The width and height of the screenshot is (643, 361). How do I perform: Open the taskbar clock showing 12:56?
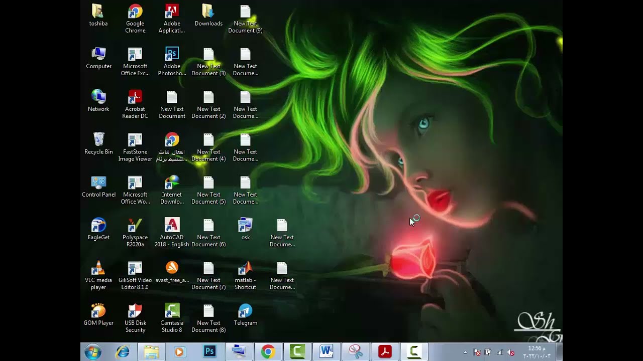coord(537,352)
